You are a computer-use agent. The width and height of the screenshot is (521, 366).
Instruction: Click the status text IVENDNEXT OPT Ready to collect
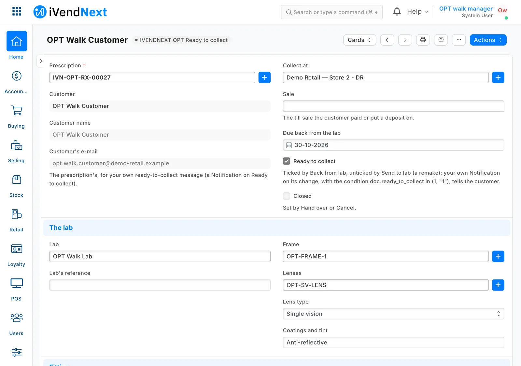(x=184, y=40)
